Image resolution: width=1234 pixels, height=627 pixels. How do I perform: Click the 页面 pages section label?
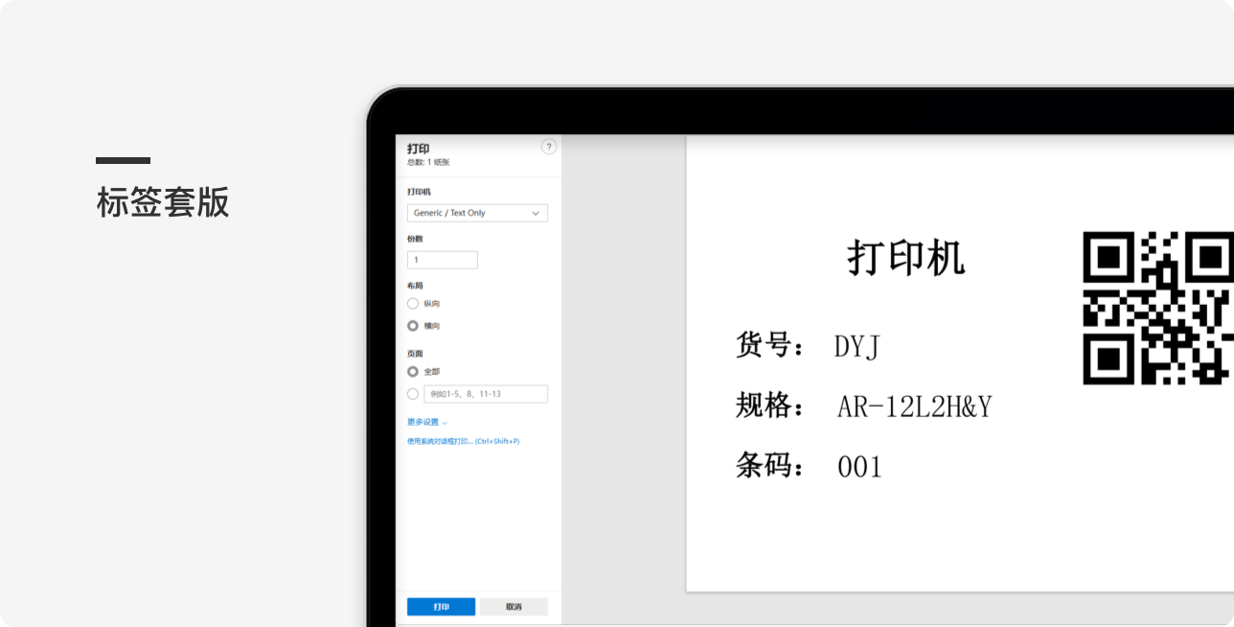click(415, 354)
